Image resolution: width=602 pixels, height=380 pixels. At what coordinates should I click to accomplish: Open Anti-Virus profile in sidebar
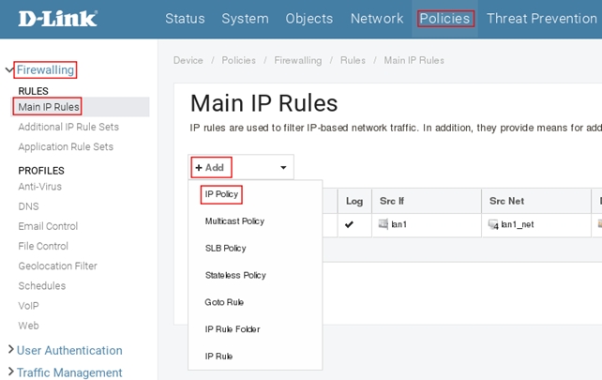pyautogui.click(x=40, y=187)
